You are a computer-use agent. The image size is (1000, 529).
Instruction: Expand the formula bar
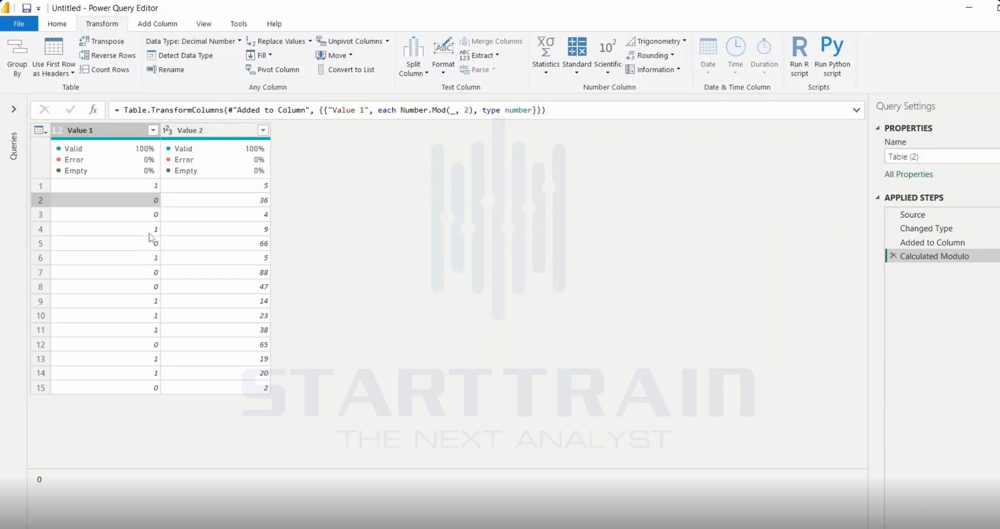pyautogui.click(x=856, y=110)
